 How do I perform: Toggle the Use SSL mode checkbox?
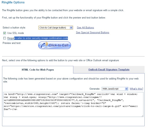click(5, 33)
